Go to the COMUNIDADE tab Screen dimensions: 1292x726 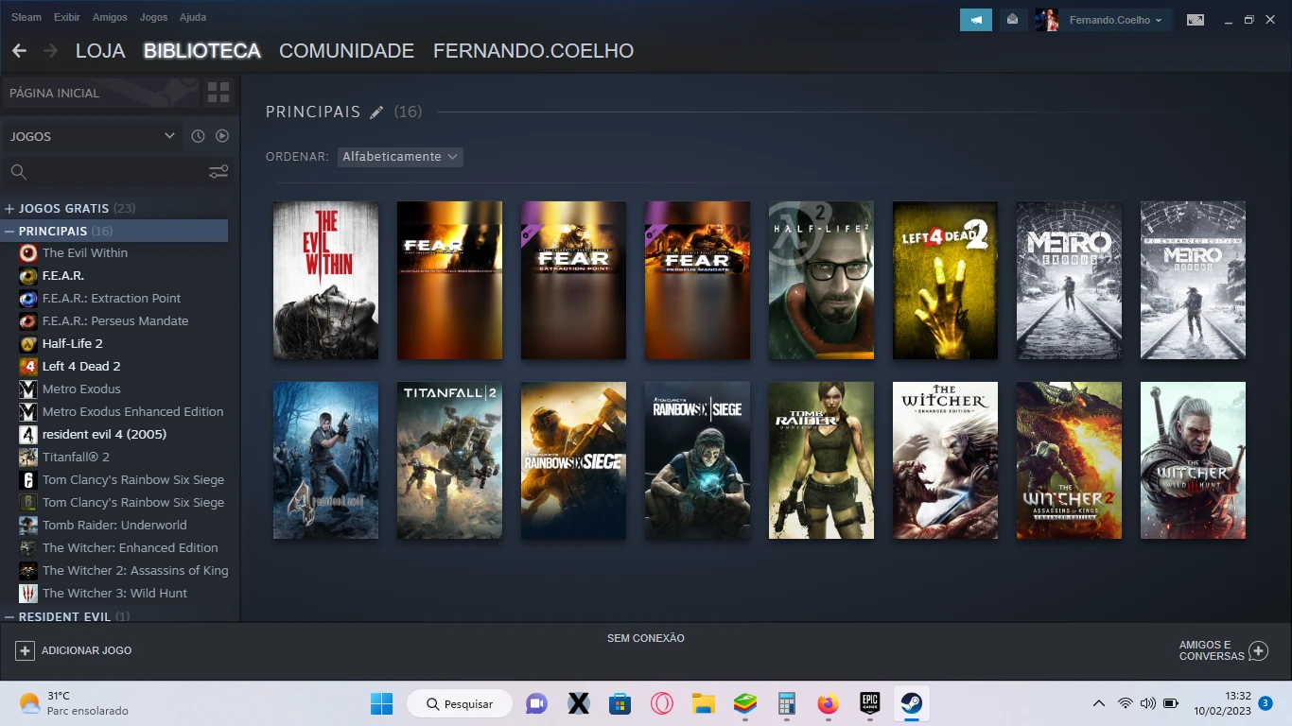(x=346, y=51)
